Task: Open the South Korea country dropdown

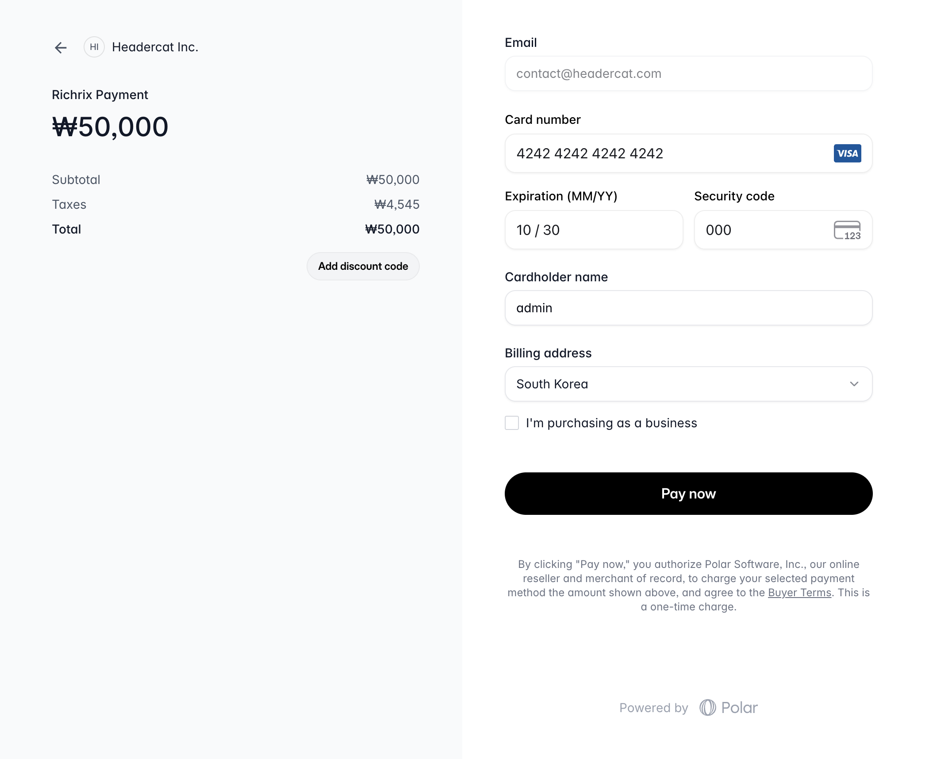Action: (x=688, y=384)
